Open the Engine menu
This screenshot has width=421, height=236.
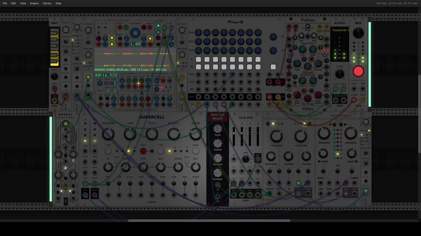tap(34, 3)
